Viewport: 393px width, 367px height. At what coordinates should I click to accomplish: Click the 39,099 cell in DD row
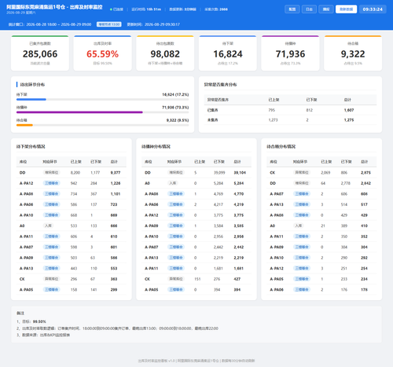[219, 173]
